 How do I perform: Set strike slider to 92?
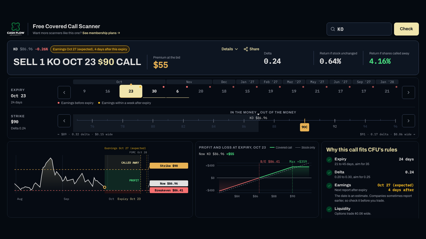tap(335, 126)
